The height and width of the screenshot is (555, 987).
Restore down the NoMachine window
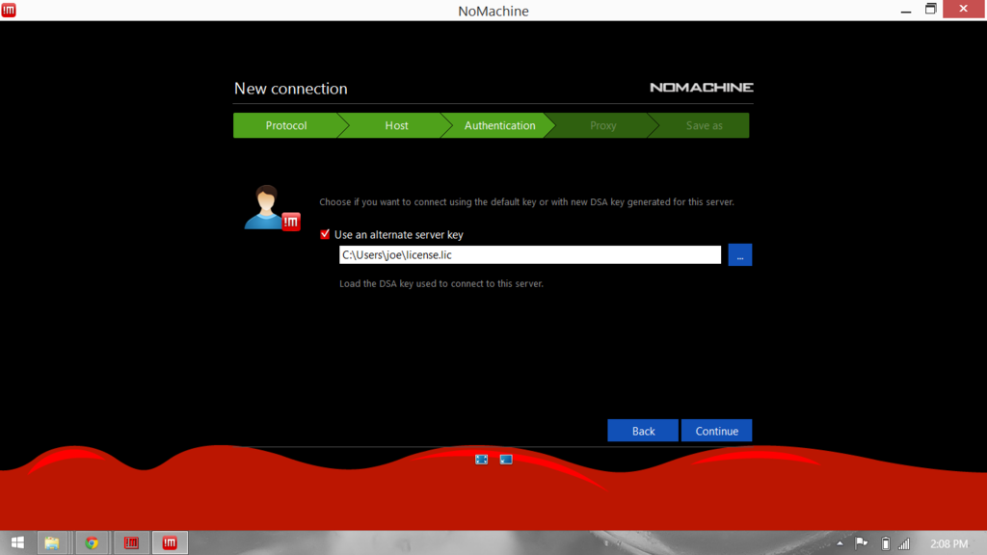(x=930, y=10)
